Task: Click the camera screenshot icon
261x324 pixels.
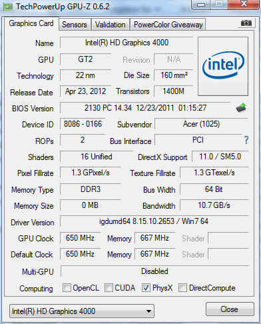Action: click(x=246, y=23)
